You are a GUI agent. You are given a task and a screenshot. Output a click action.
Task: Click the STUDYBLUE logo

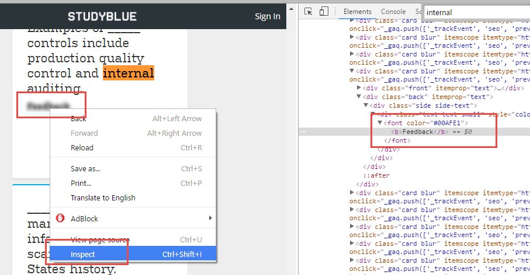[x=102, y=16]
